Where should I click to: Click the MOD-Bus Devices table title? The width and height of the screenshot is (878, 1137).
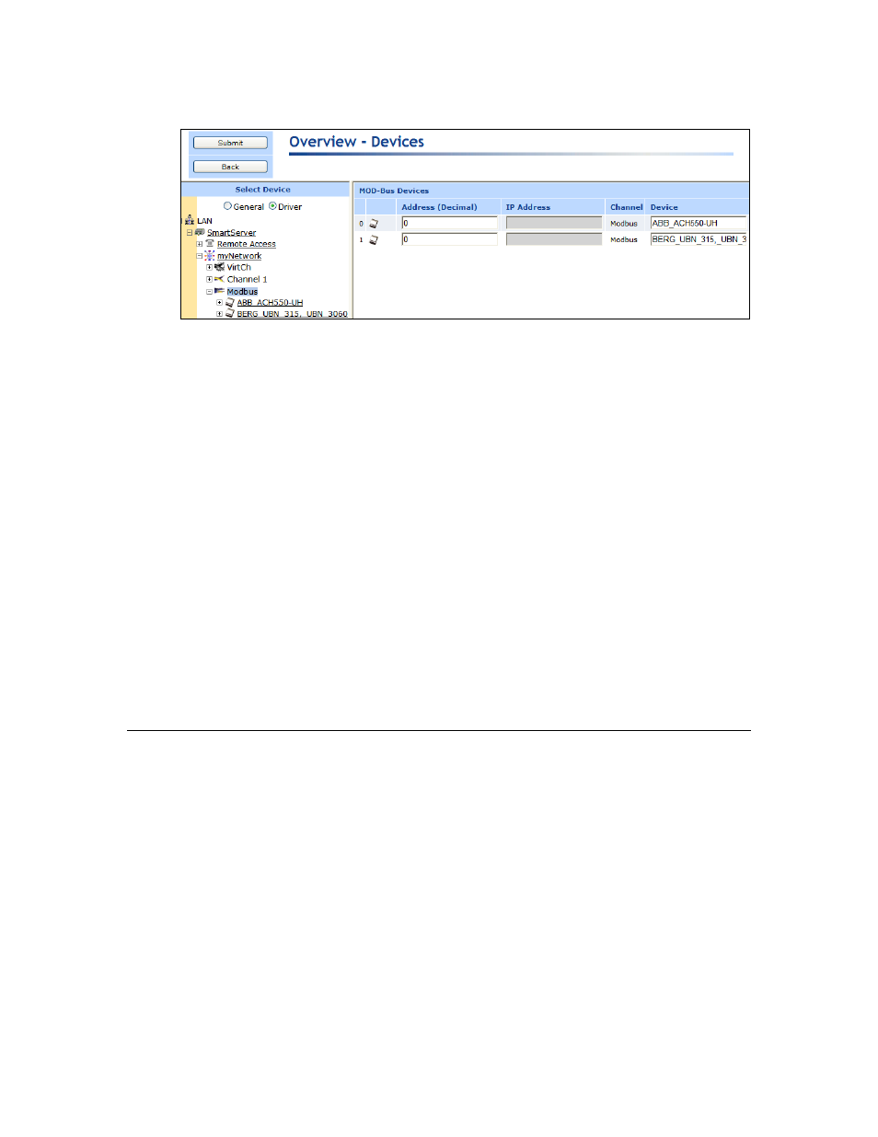tap(393, 191)
